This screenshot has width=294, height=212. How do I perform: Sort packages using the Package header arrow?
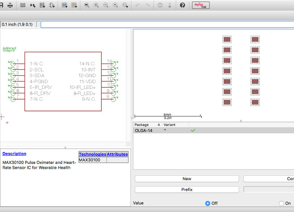click(159, 124)
